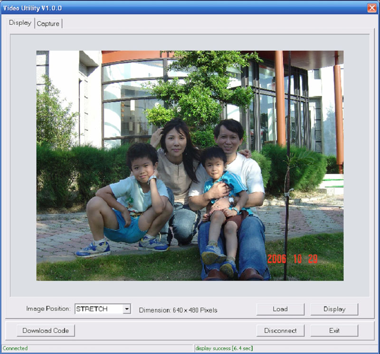Disconnect from the device
The width and height of the screenshot is (380, 354).
click(x=280, y=331)
